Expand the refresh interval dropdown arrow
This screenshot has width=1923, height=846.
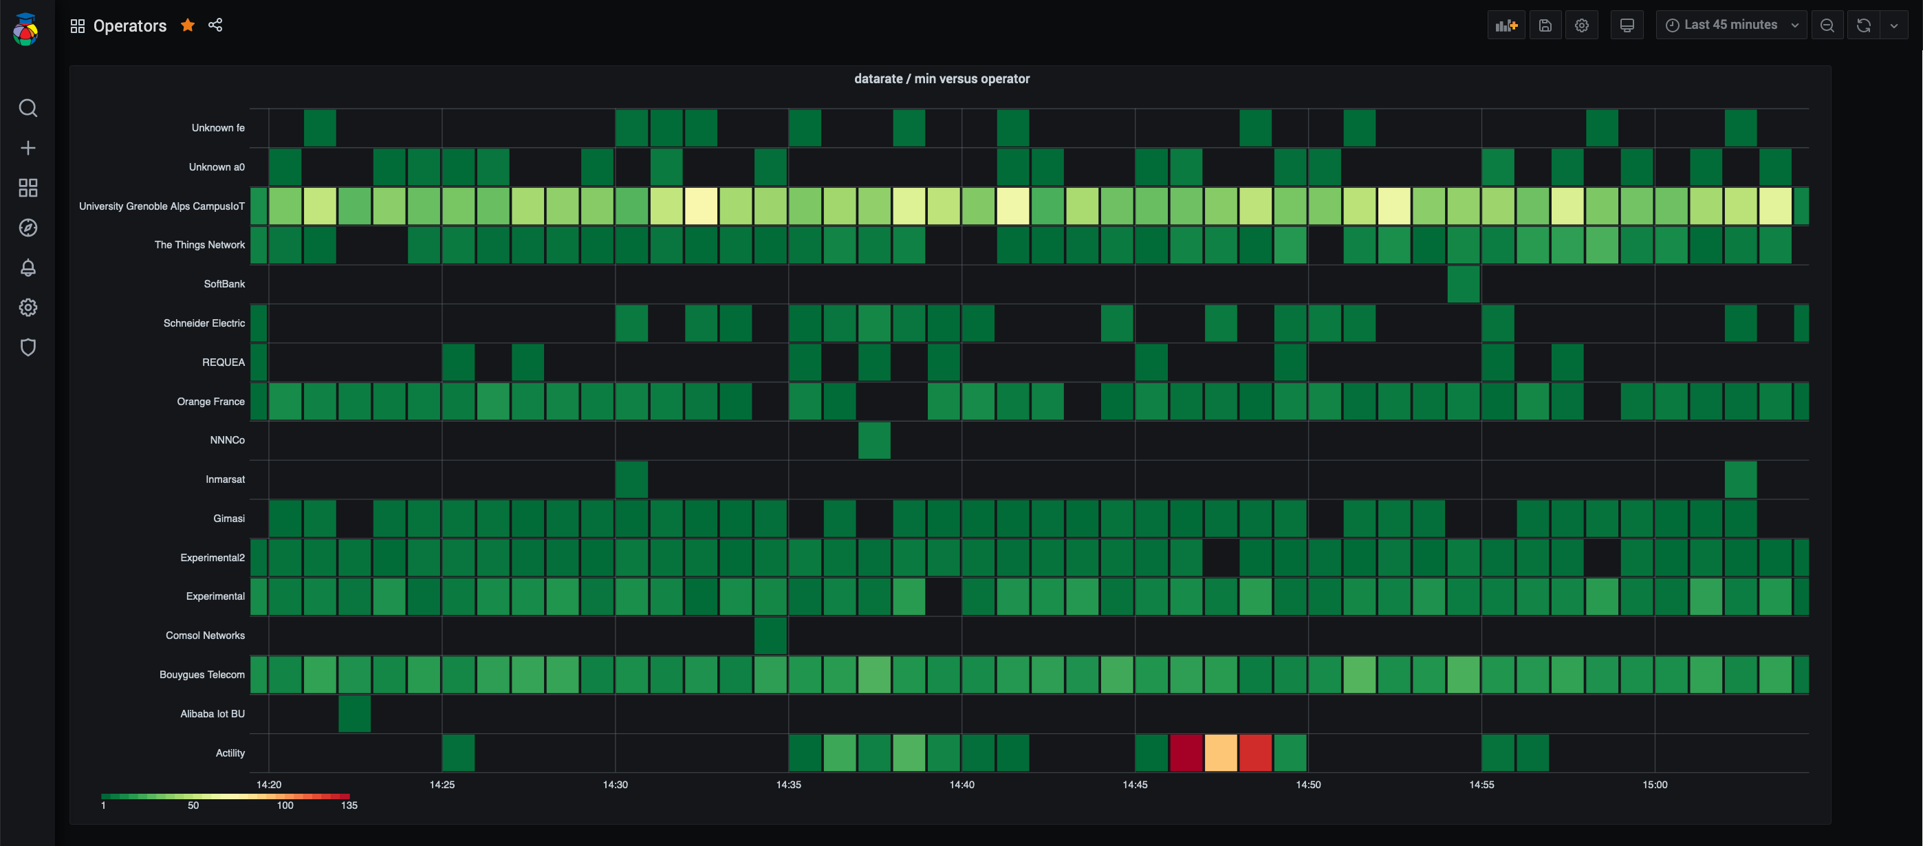pos(1894,25)
